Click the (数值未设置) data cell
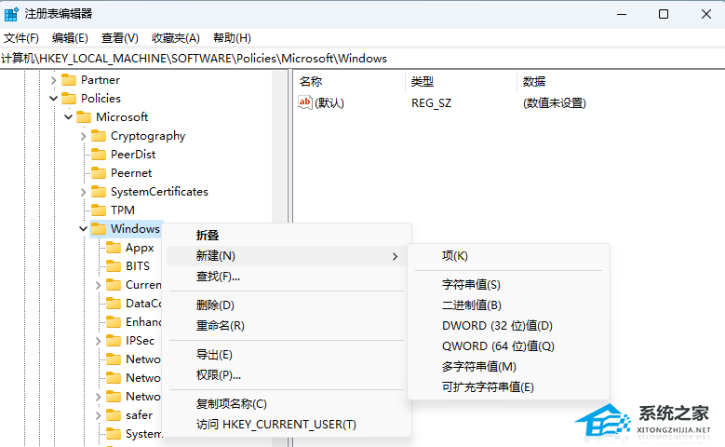The height and width of the screenshot is (447, 725). (x=555, y=103)
